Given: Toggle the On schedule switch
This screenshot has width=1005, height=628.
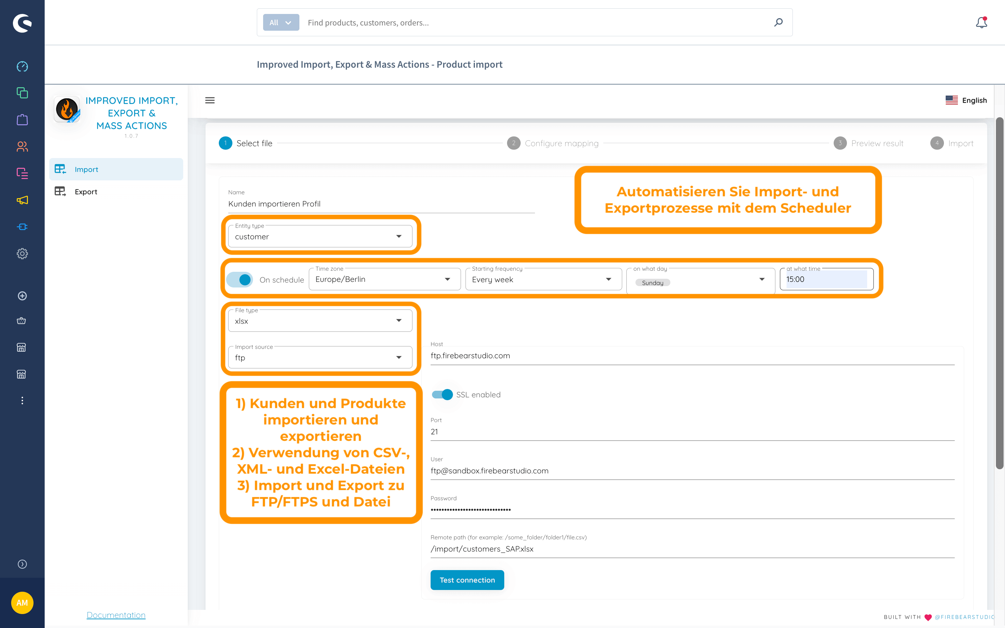Looking at the screenshot, I should 240,279.
